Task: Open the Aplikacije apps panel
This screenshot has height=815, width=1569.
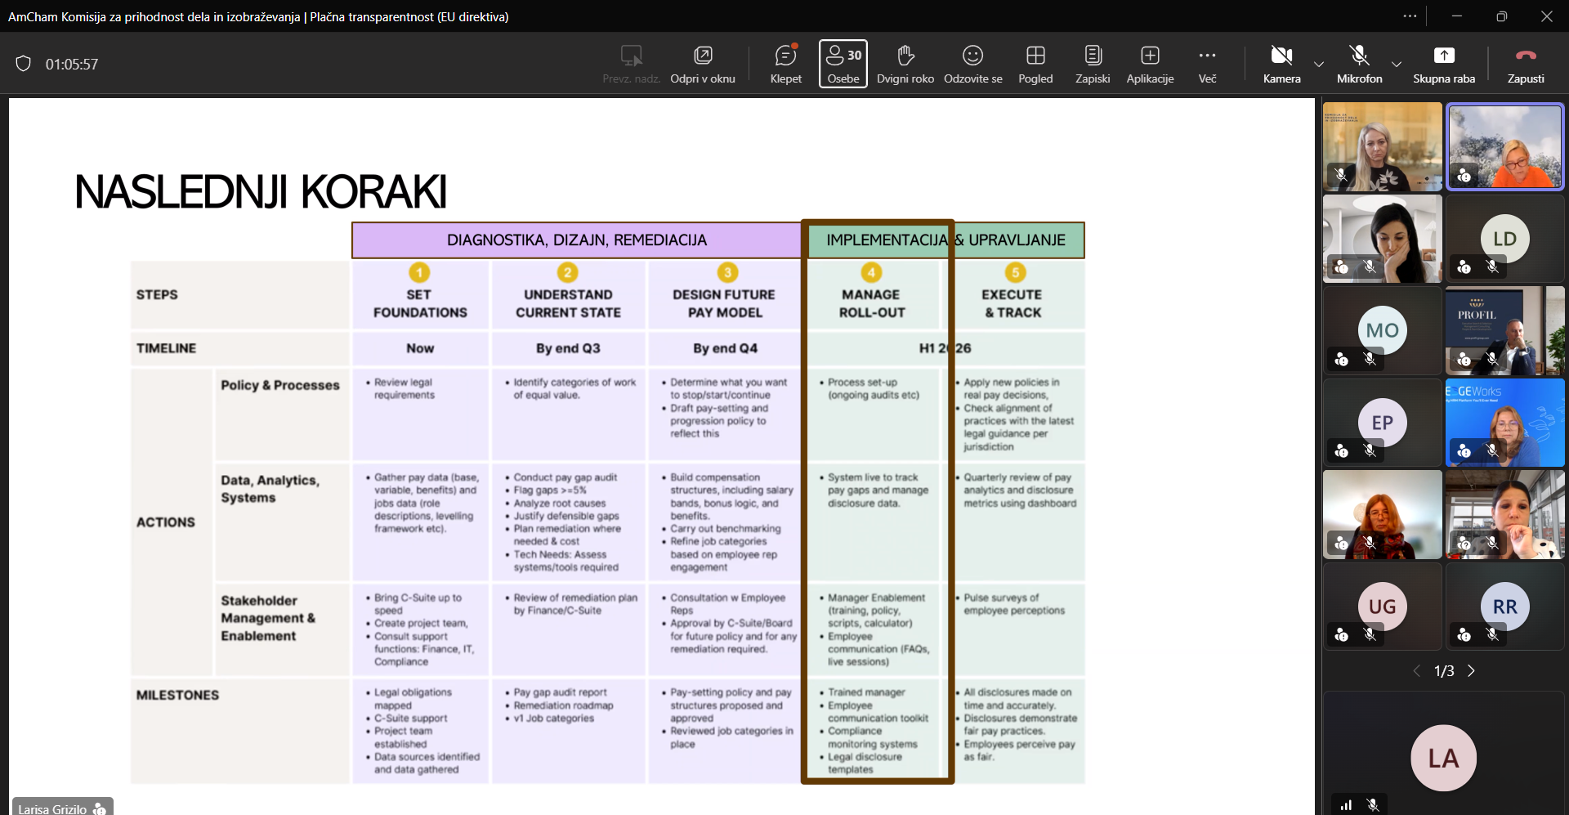Action: click(1150, 64)
